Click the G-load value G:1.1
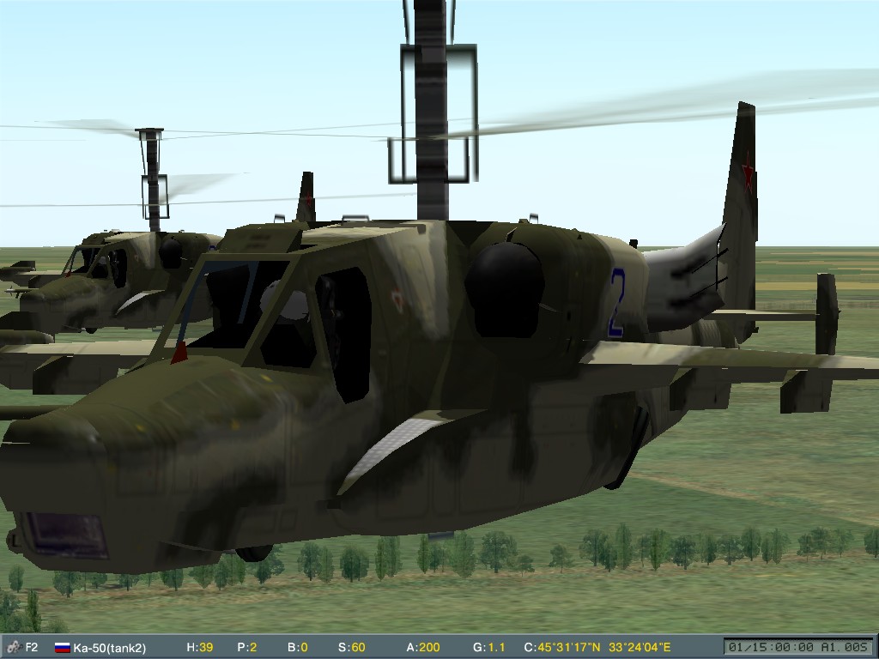 click(488, 647)
